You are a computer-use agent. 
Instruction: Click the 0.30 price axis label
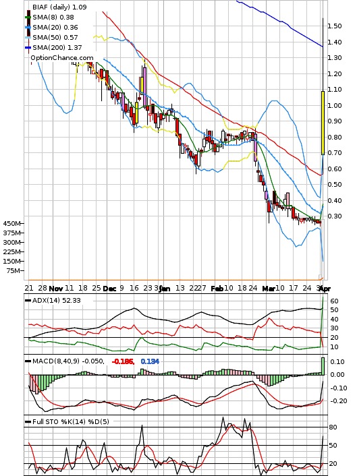[335, 216]
